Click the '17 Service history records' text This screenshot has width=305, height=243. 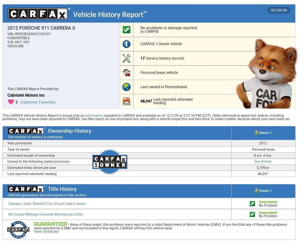pyautogui.click(x=162, y=58)
